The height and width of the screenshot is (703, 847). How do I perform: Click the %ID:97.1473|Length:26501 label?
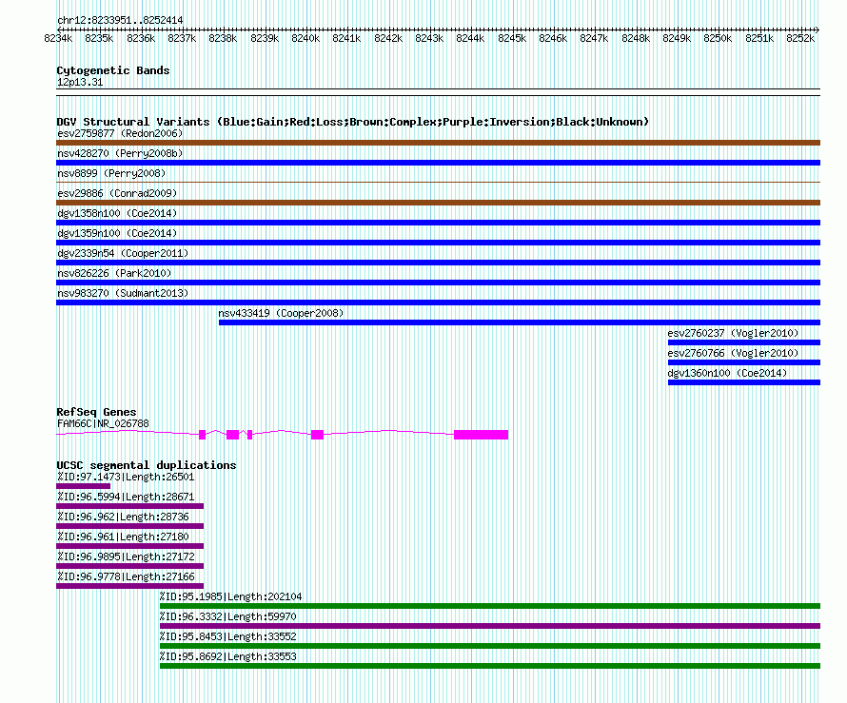click(x=126, y=478)
